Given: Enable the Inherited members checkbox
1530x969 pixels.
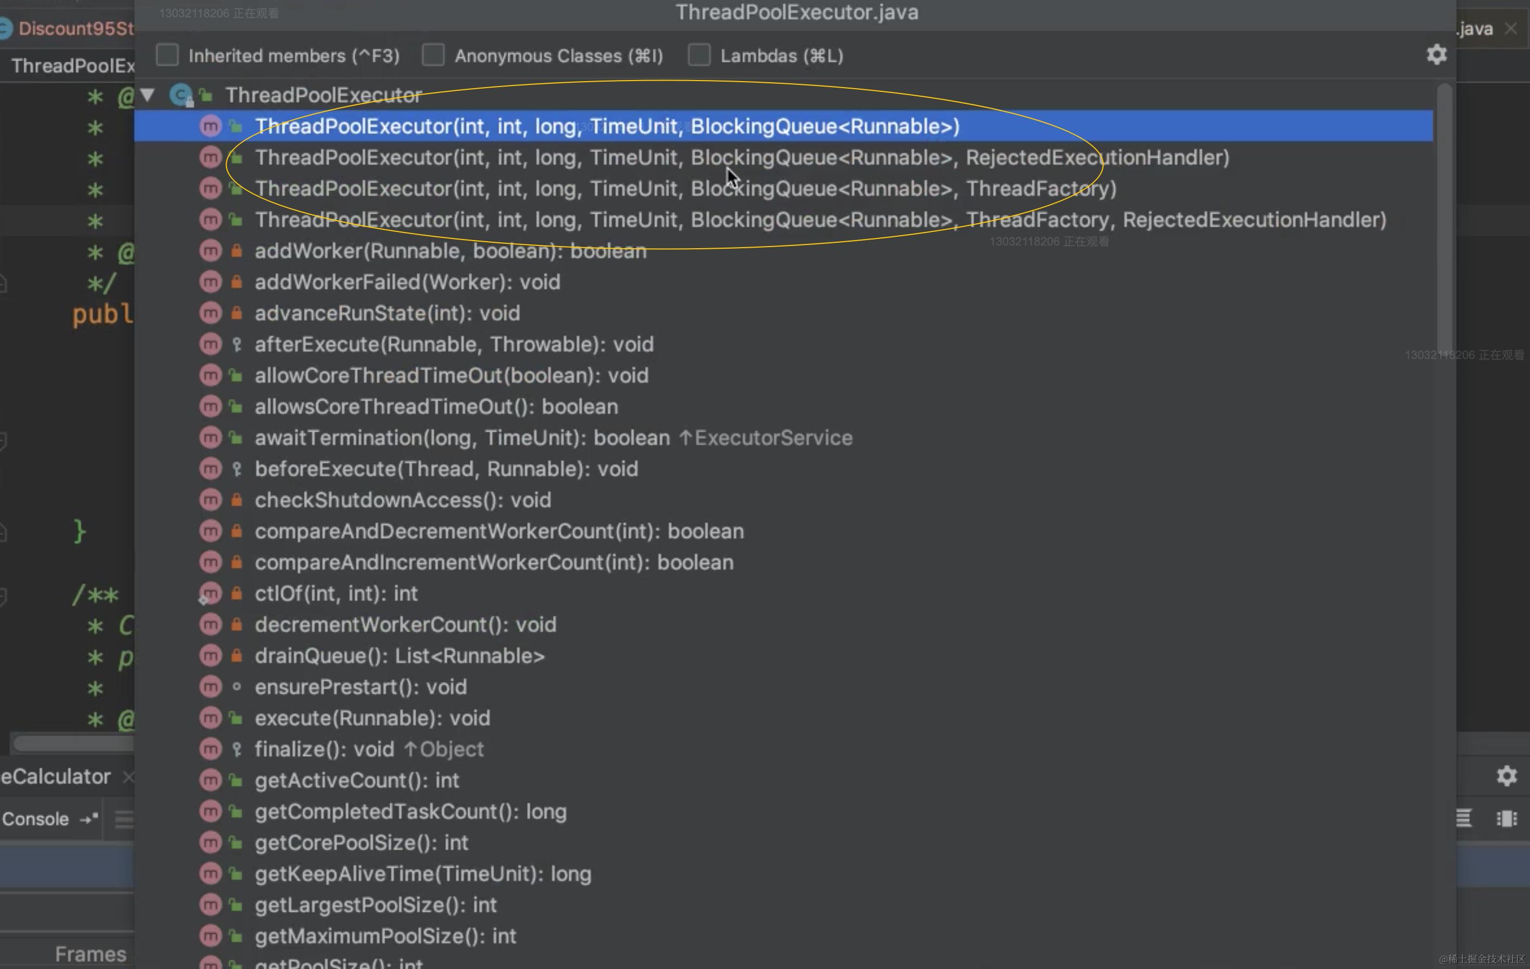Looking at the screenshot, I should 168,55.
